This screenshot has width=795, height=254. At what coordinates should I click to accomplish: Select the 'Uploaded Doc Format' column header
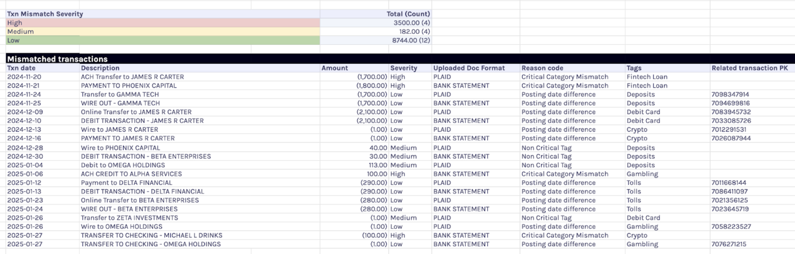[x=476, y=68]
